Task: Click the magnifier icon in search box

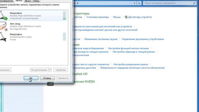Action: tap(194, 3)
